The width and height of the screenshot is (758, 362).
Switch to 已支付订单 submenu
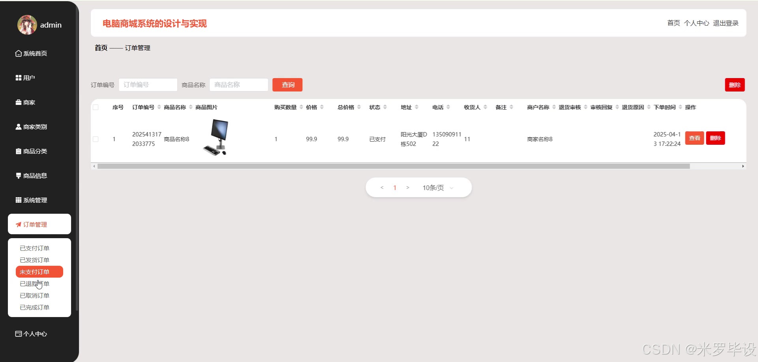pos(34,248)
